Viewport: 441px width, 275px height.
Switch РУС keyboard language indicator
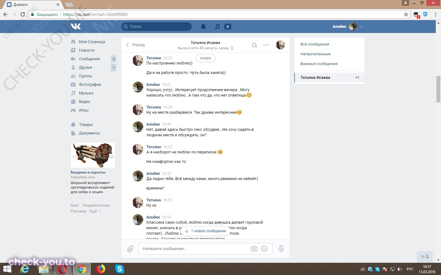click(410, 269)
